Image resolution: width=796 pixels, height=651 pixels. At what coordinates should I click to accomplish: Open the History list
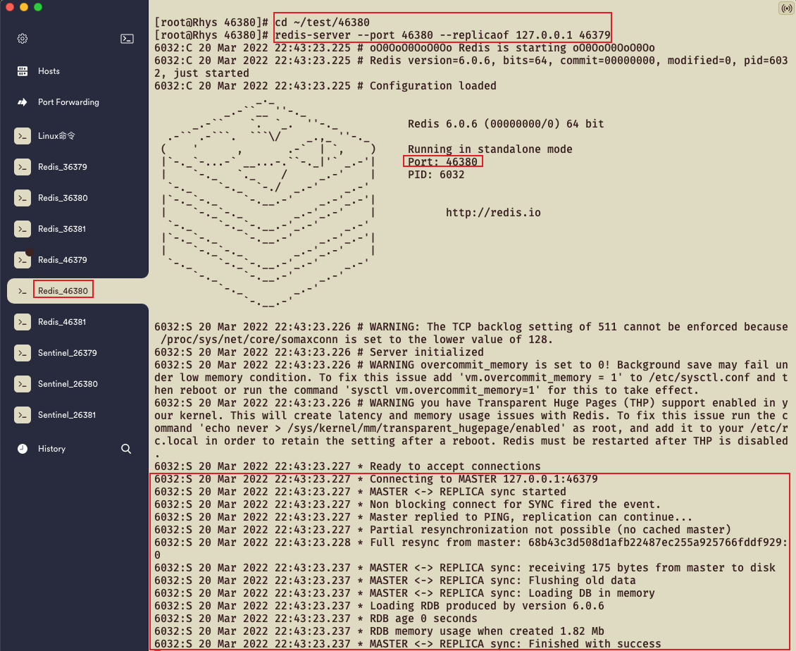pos(51,449)
